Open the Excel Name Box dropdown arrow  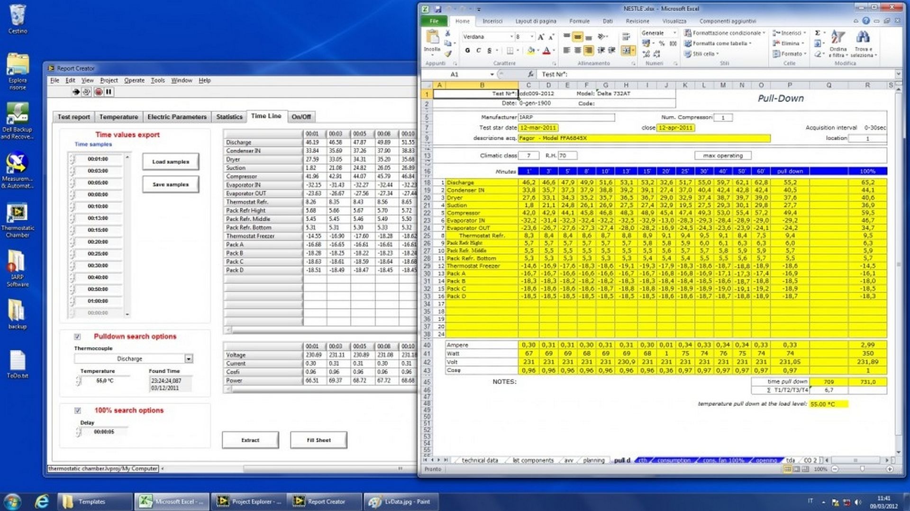click(x=492, y=74)
